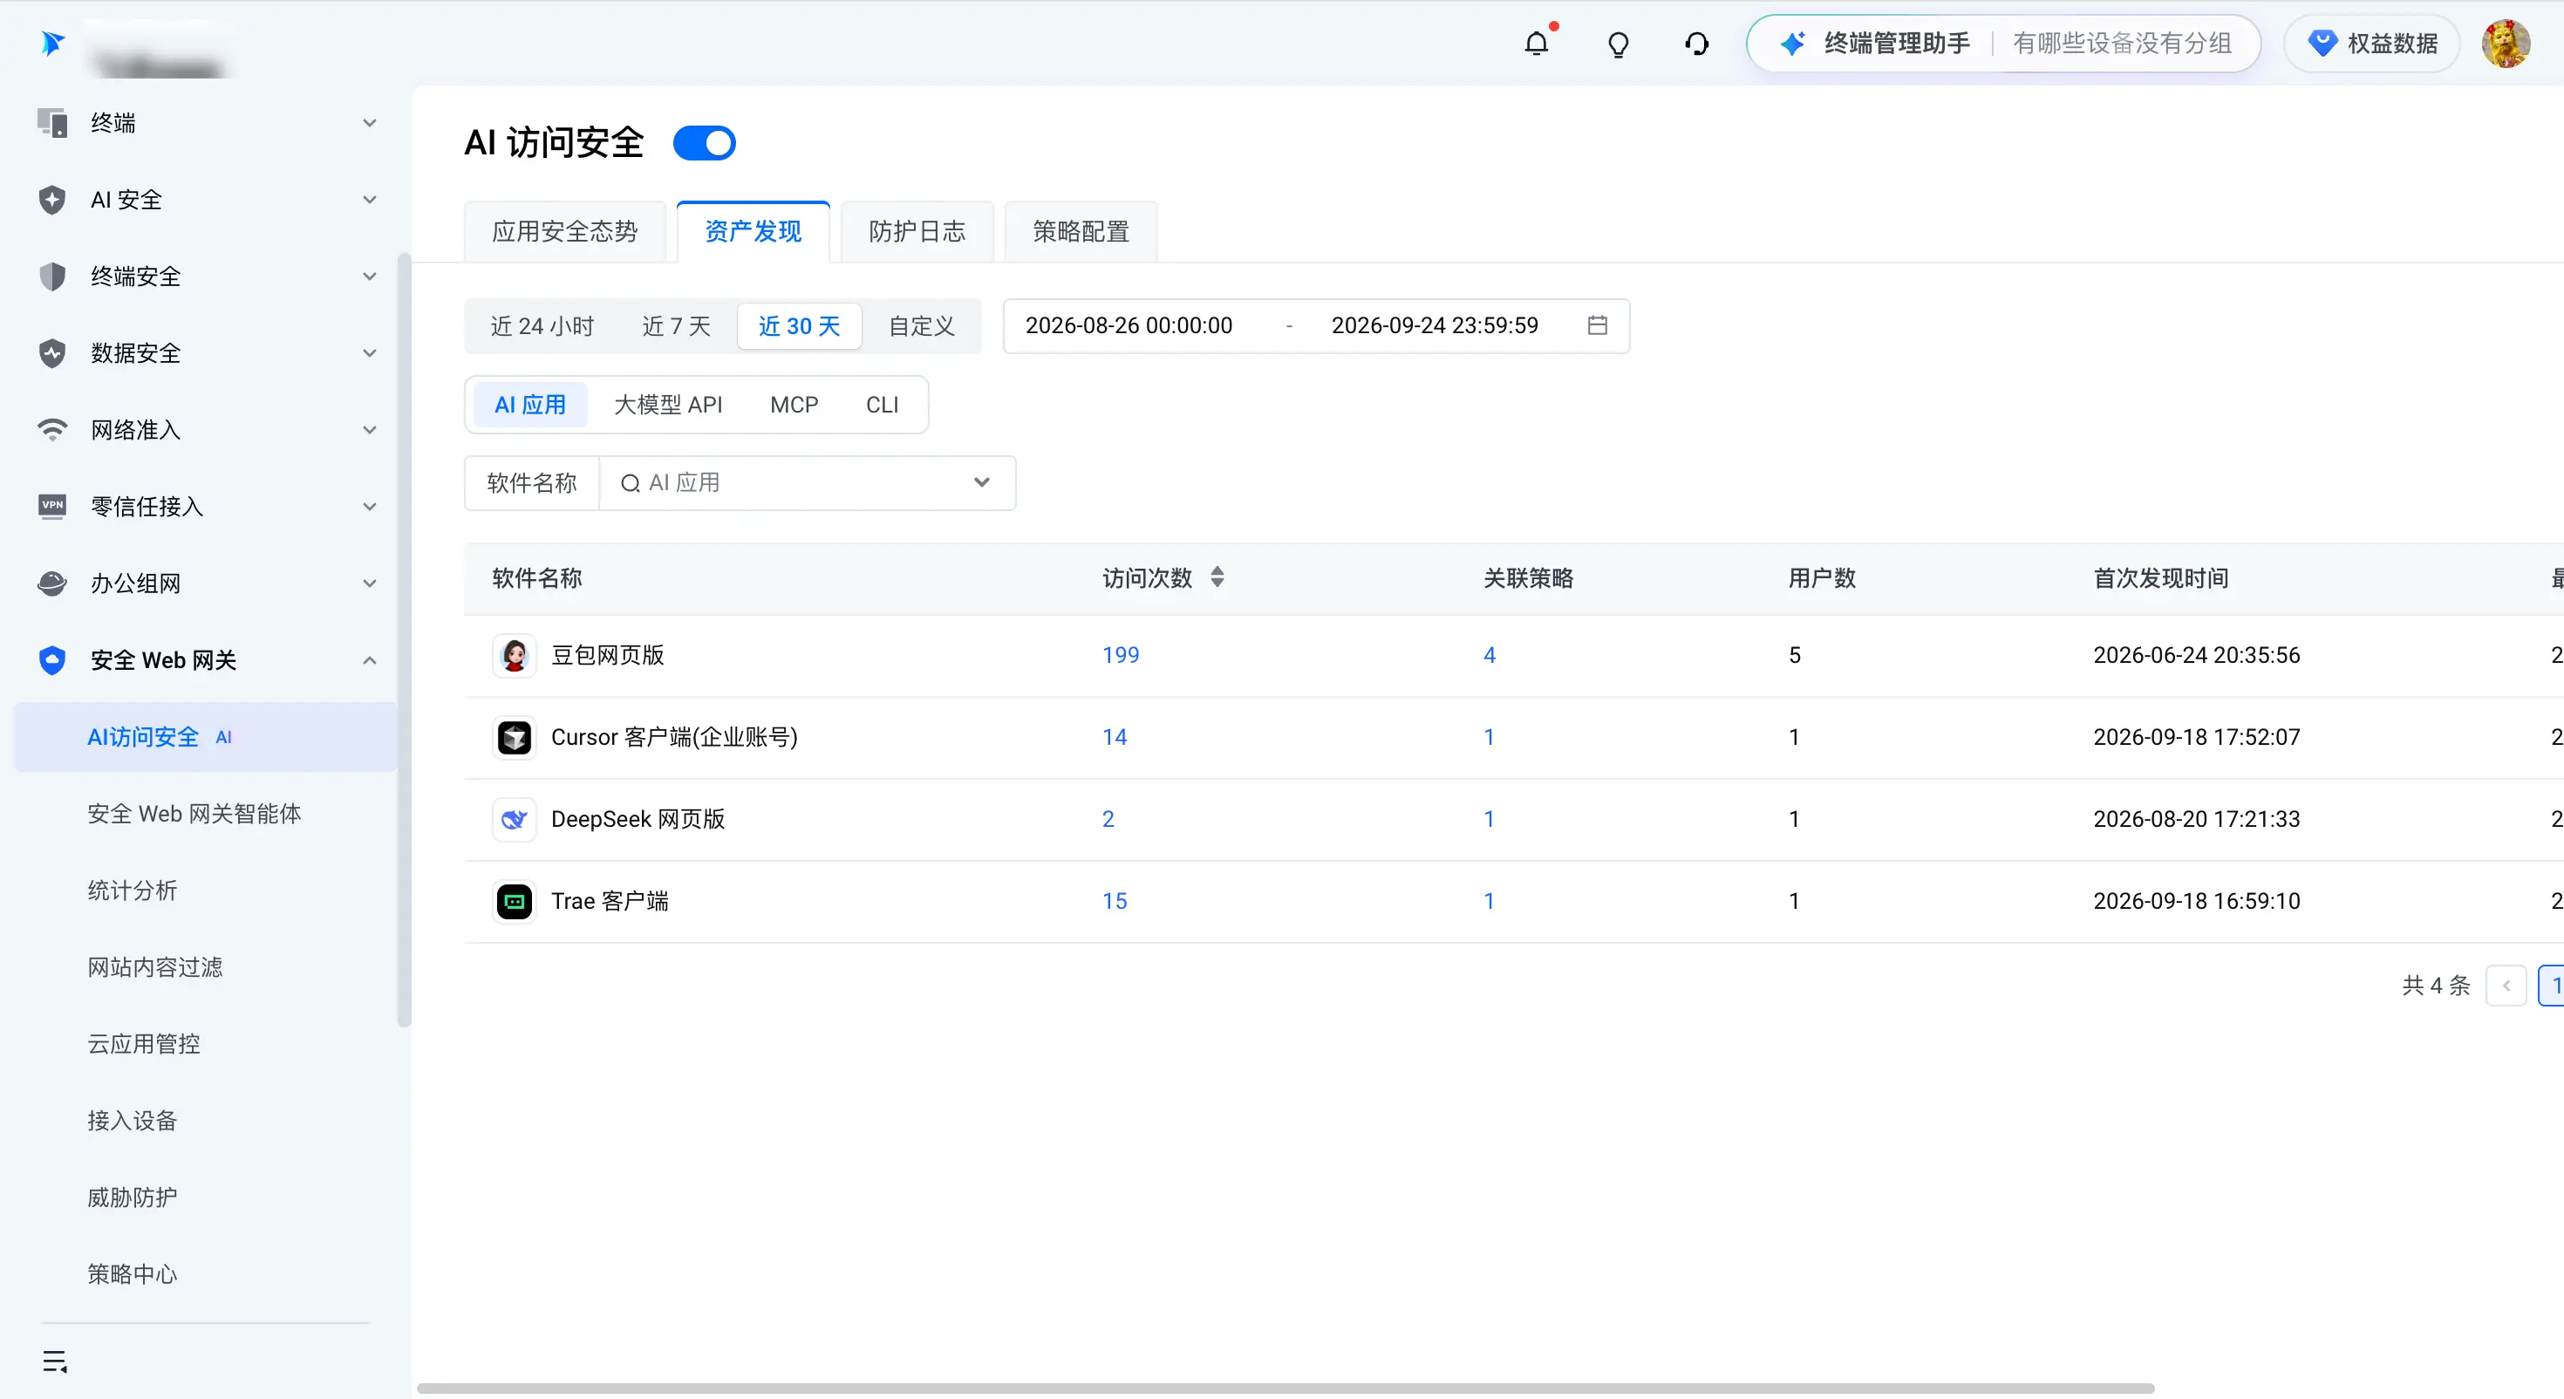
Task: Click the user avatar in header
Action: point(2506,44)
